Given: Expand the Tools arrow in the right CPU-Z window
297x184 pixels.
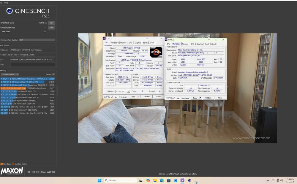Looking at the screenshot, I should (x=201, y=98).
